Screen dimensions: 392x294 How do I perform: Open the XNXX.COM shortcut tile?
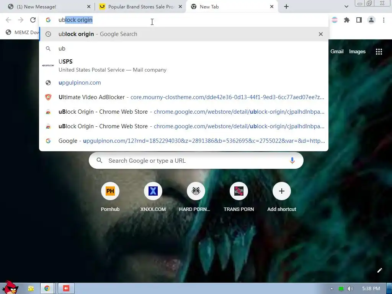(x=153, y=198)
